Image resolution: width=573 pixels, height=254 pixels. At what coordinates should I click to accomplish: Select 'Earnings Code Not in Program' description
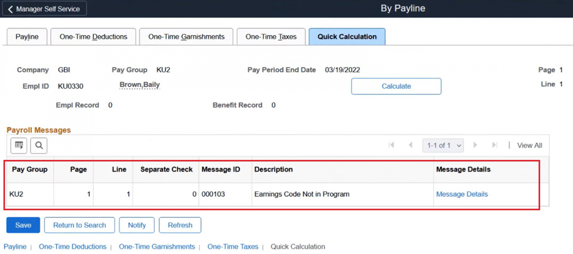coord(302,194)
